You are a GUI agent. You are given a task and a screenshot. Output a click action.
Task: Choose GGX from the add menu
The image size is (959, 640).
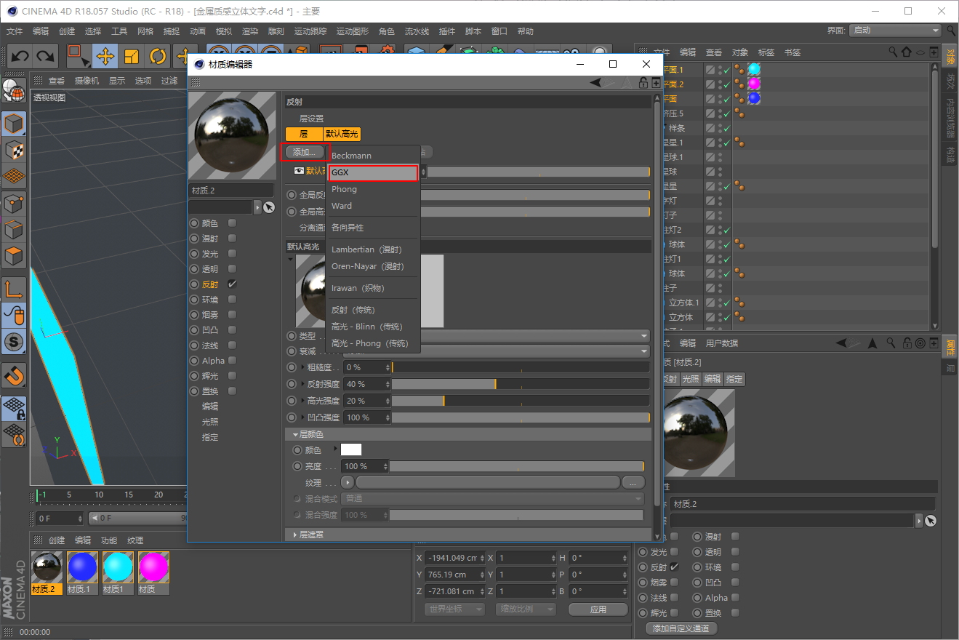point(374,172)
